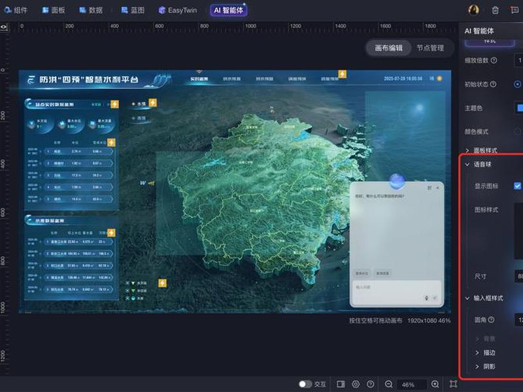
Task: Open canvas settings hexagon icon
Action: 356,384
